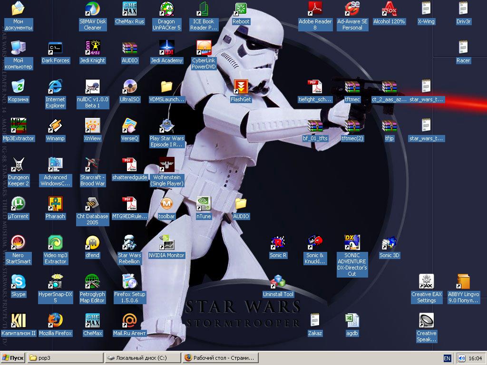Screen dimensions: 487x365
Task: Click the volume speaker tray icon
Action: (x=461, y=358)
